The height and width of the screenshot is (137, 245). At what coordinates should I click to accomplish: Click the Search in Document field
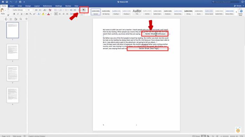[x=225, y=2]
